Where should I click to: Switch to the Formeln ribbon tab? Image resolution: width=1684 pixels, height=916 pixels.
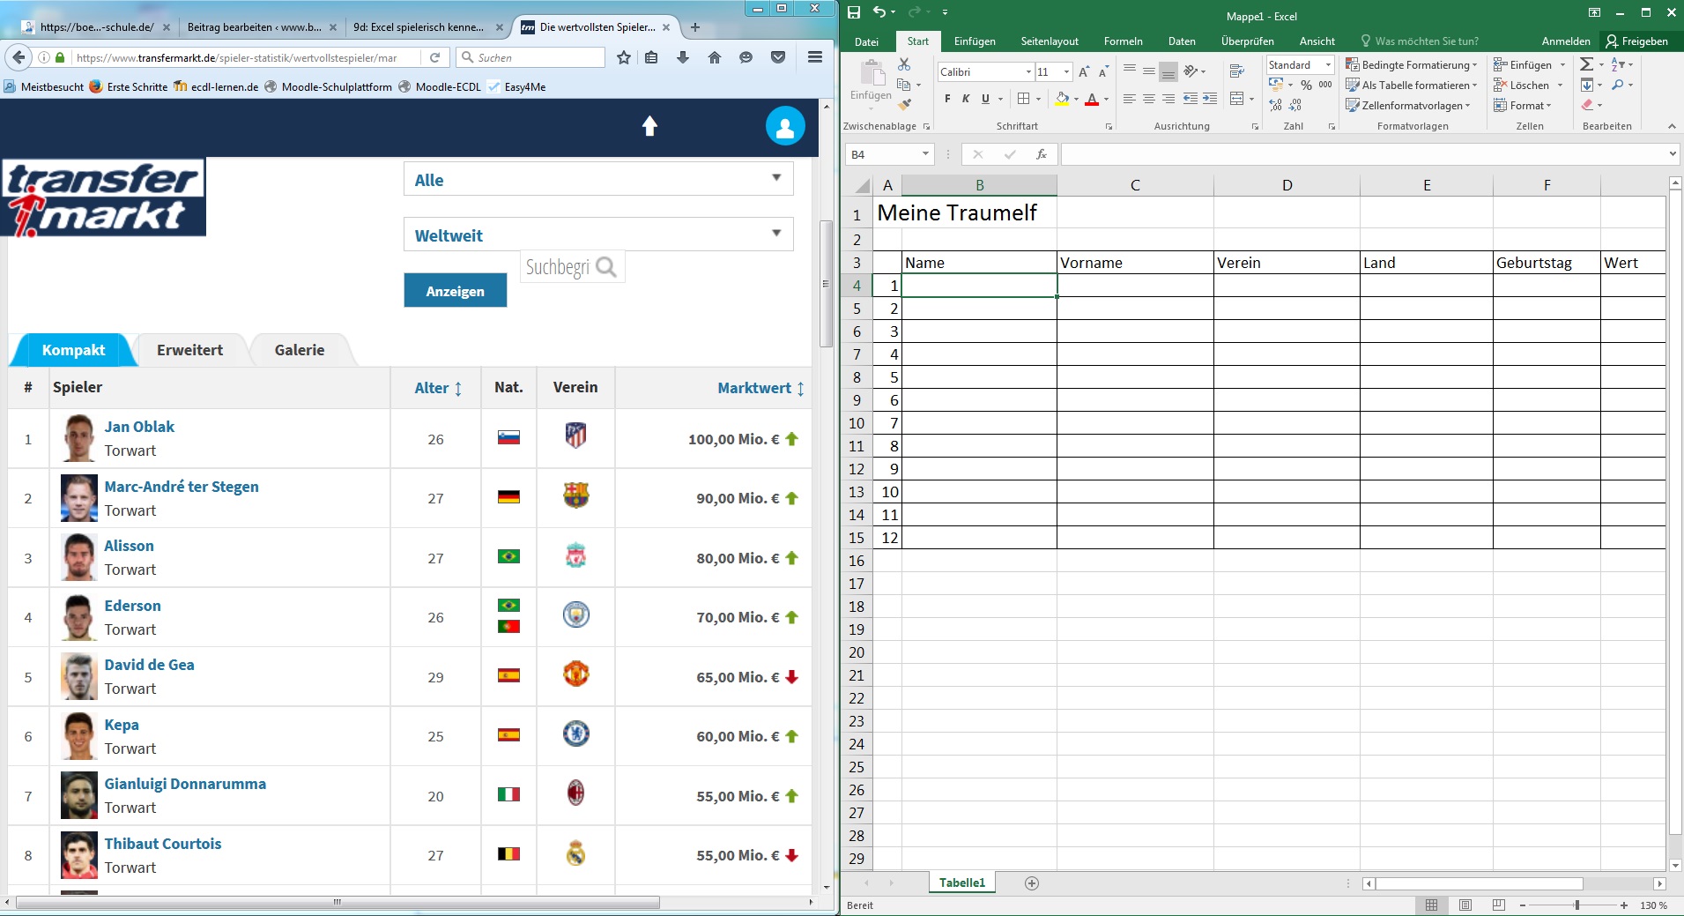click(1123, 41)
